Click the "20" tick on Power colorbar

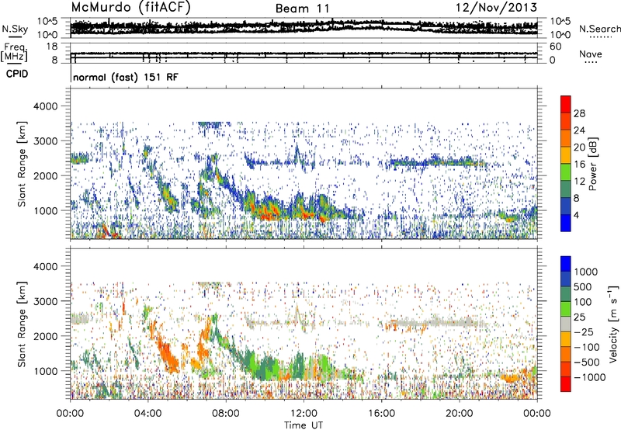579,147
